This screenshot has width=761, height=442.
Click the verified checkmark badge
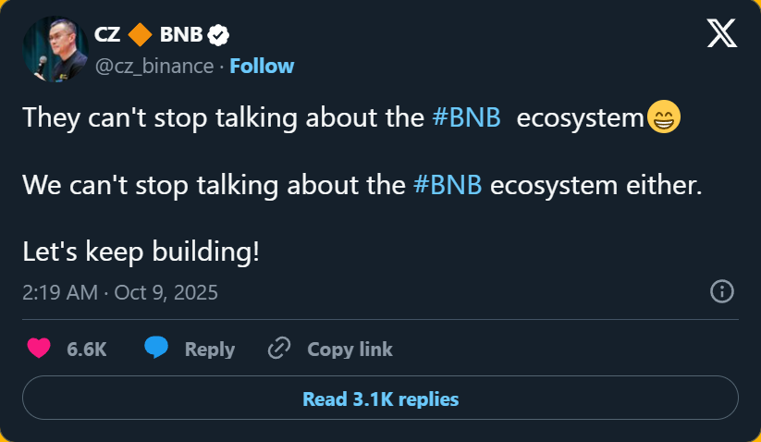click(219, 36)
